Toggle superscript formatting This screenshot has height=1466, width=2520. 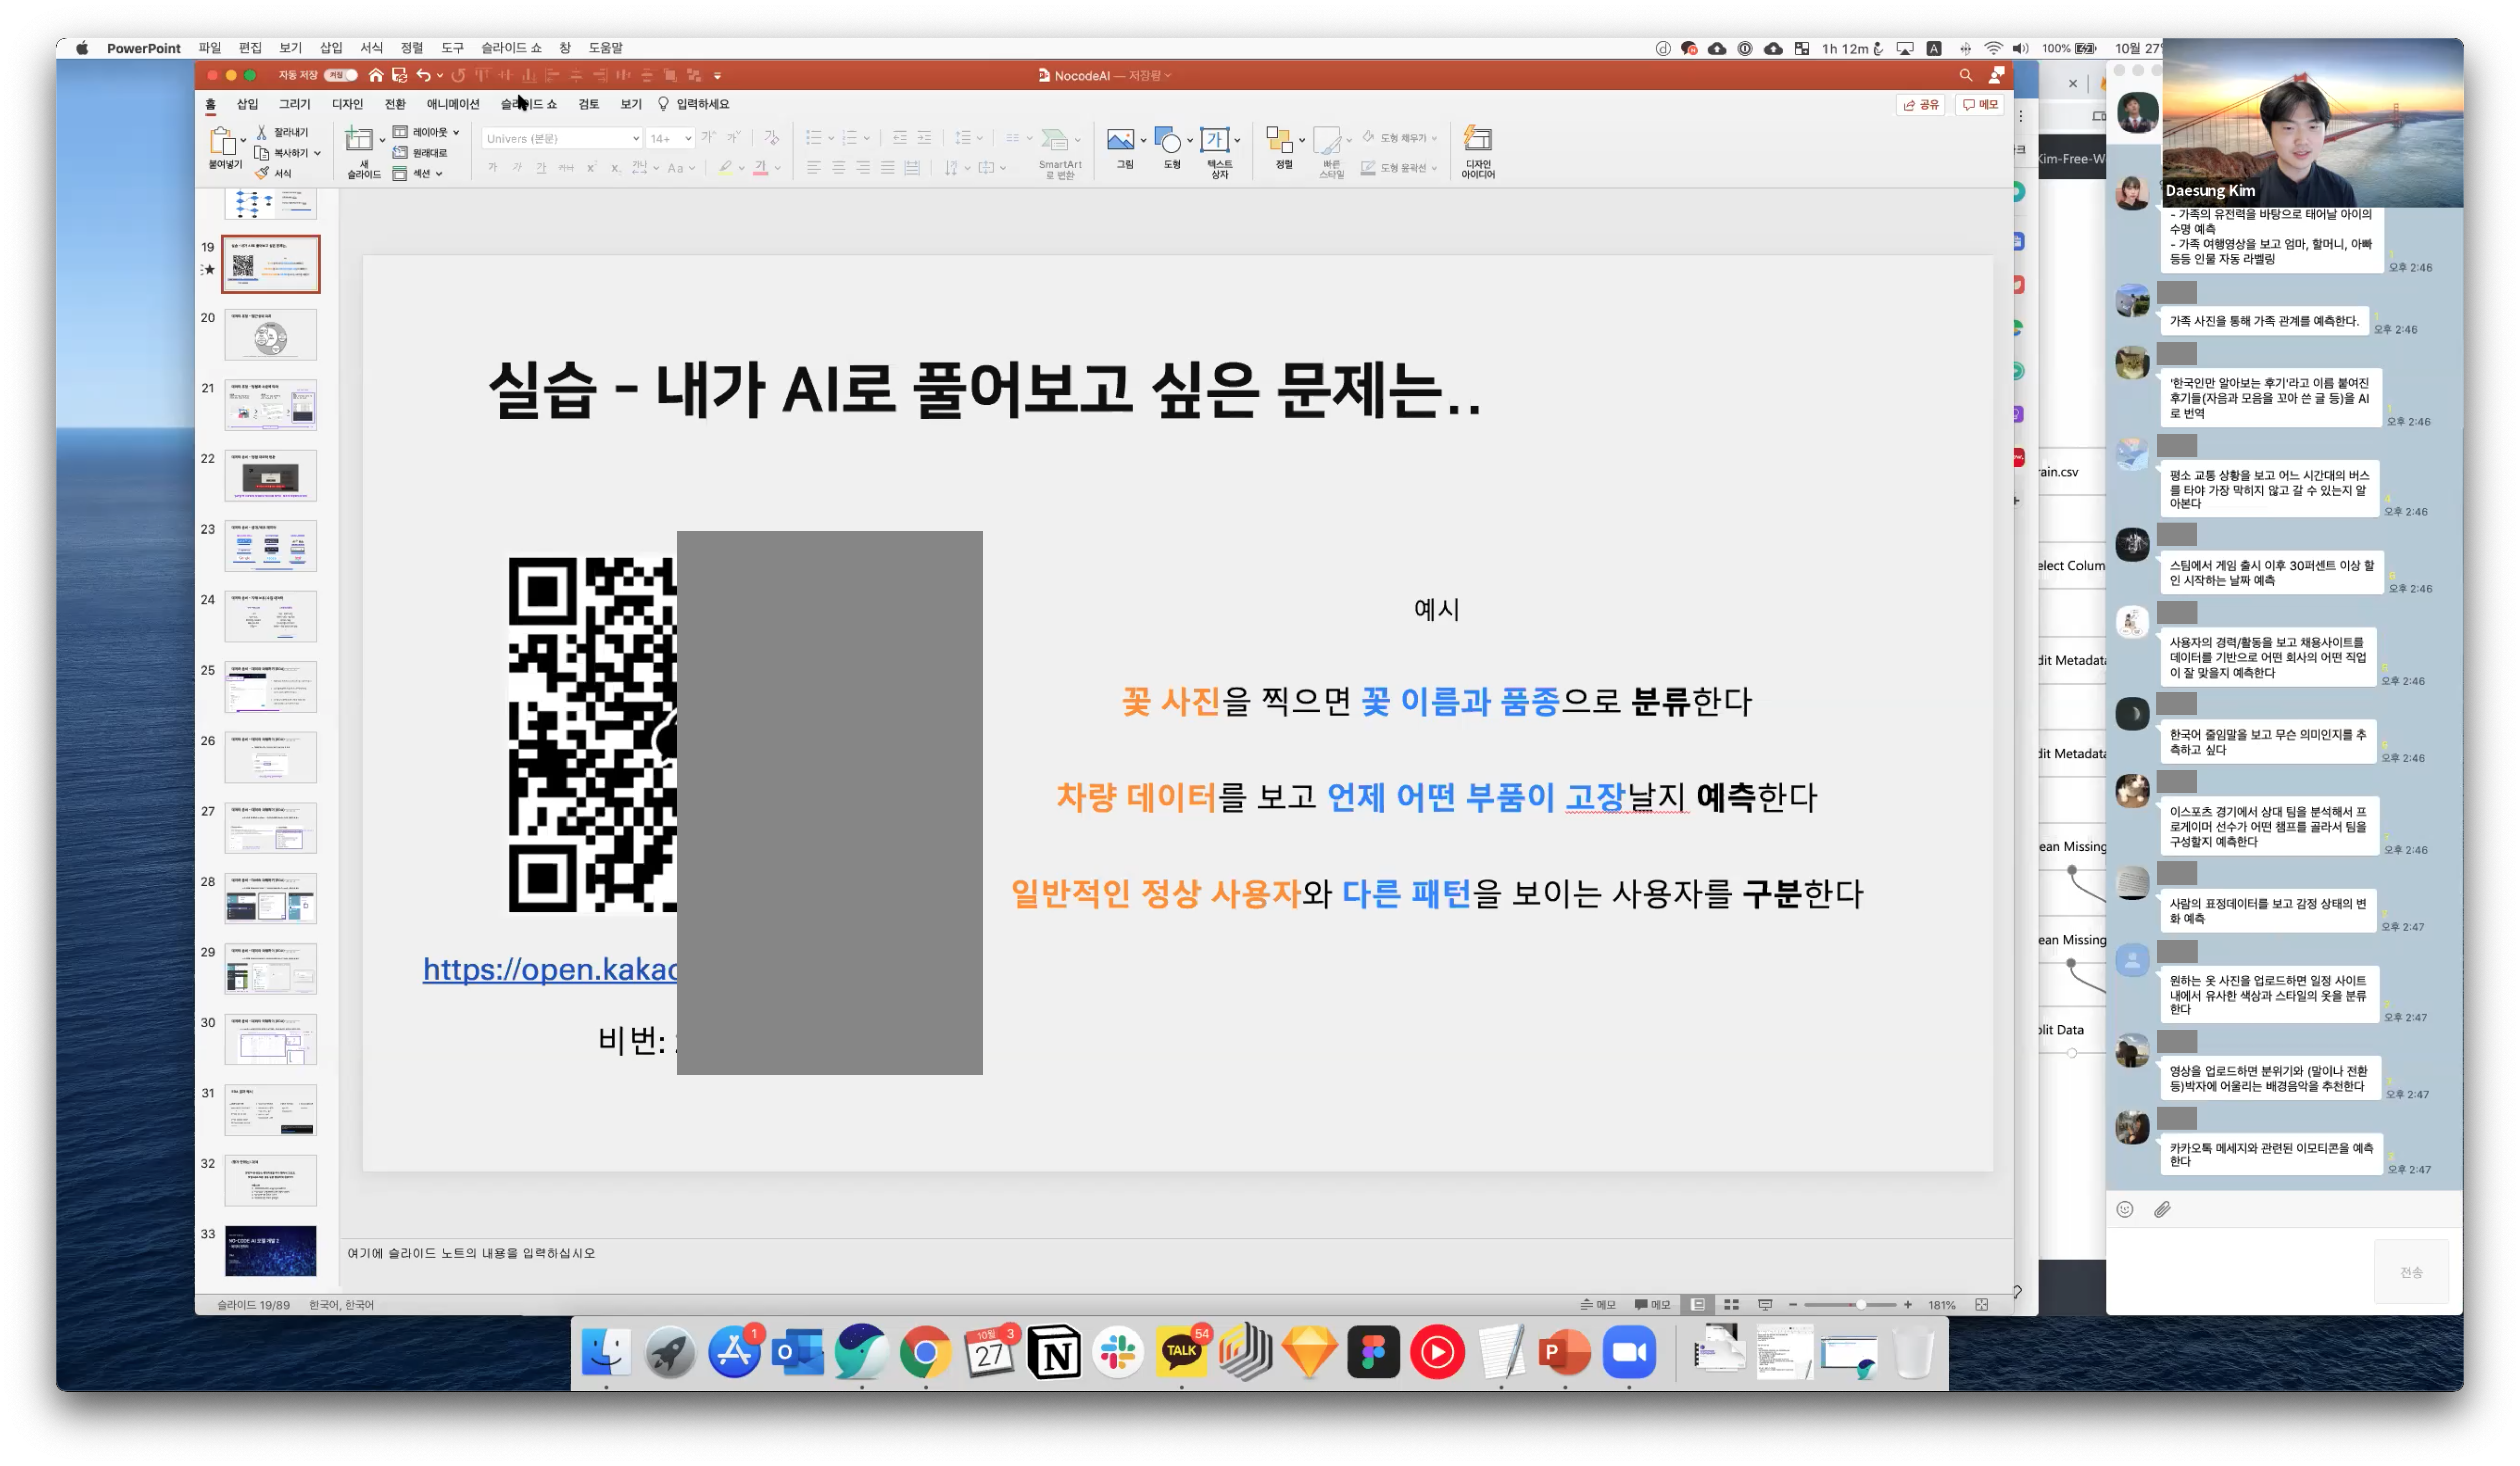(x=591, y=168)
